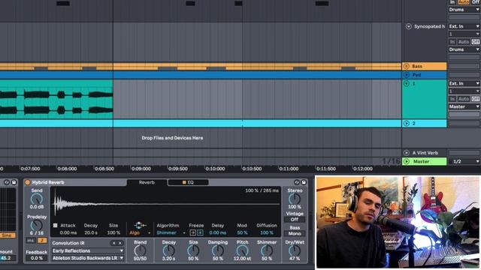
Task: Select previous Convolution IR arrow
Action: click(113, 243)
